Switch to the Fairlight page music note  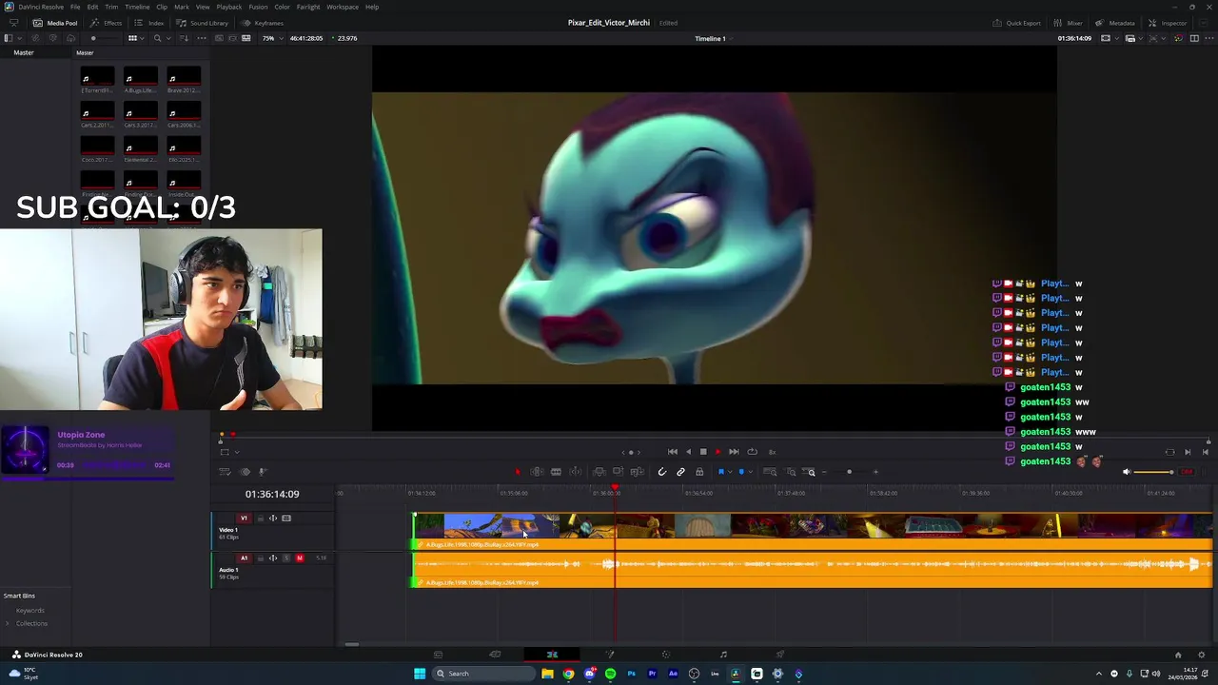(723, 655)
